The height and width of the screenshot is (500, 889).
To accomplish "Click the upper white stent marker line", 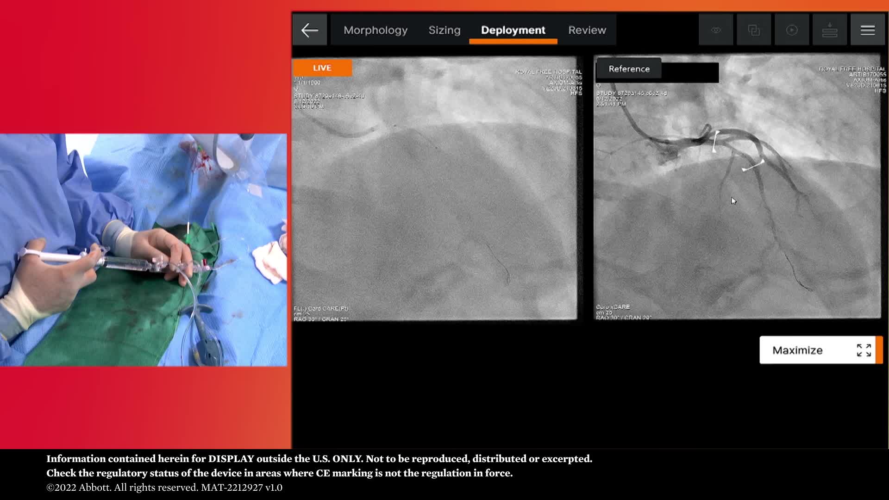I will [x=715, y=141].
